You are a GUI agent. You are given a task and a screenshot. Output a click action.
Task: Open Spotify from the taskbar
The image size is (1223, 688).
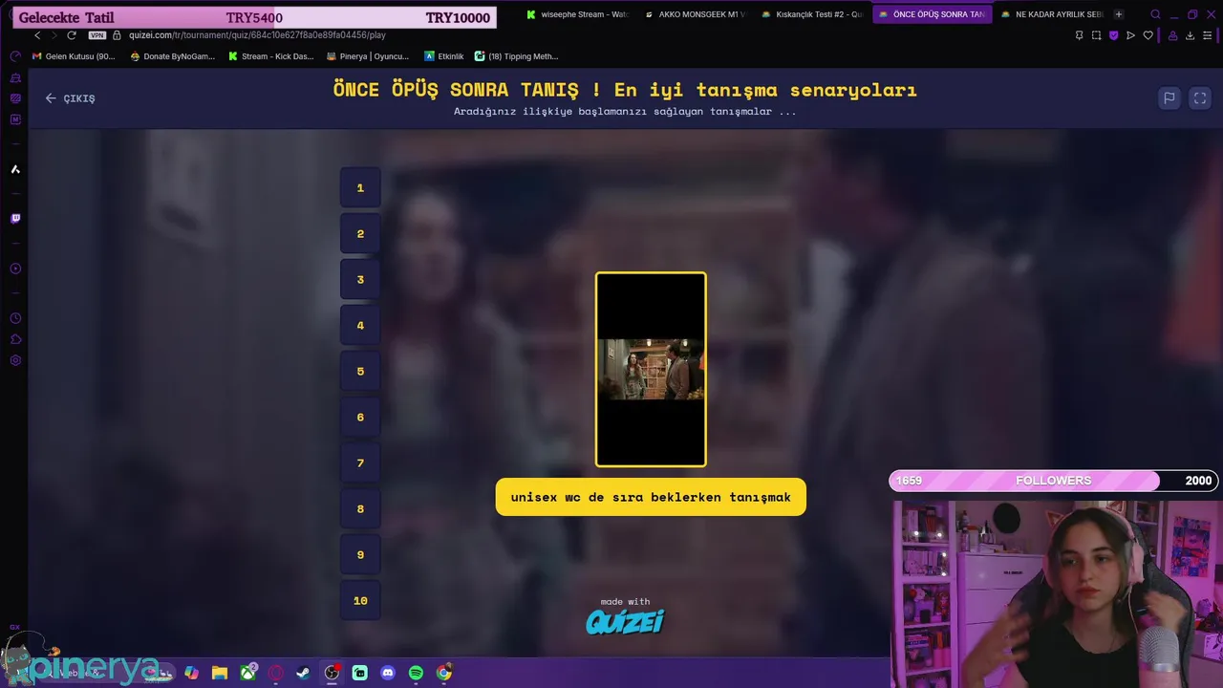[x=416, y=673]
